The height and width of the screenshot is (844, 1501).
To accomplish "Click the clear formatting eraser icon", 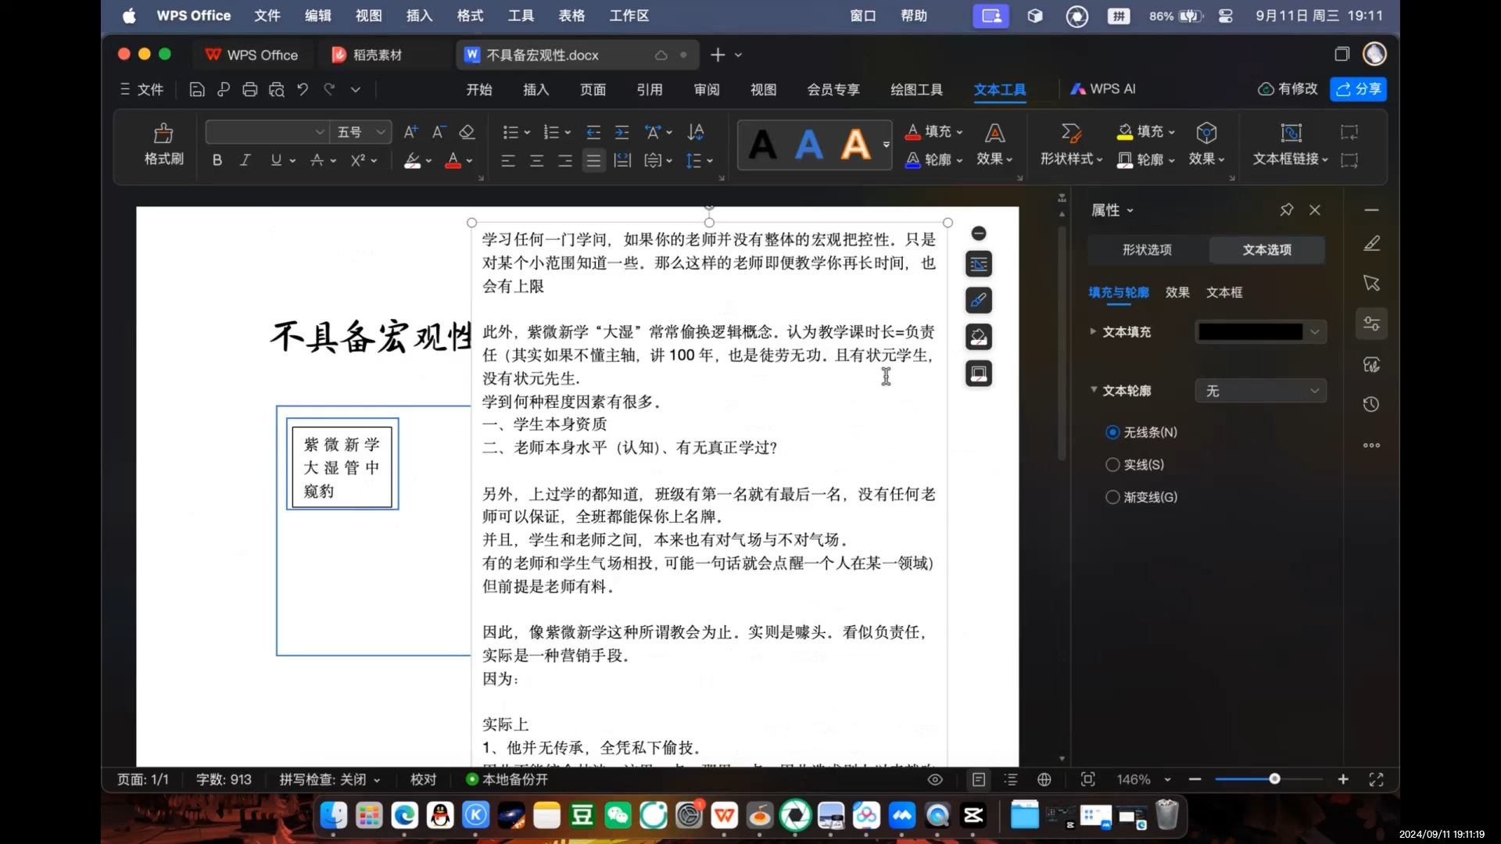I will pos(467,132).
